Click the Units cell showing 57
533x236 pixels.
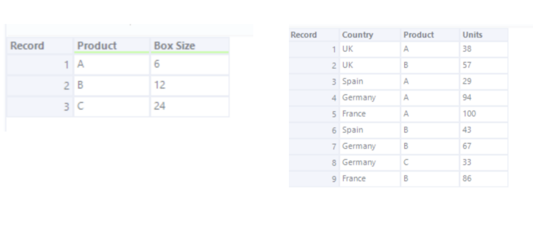click(484, 65)
